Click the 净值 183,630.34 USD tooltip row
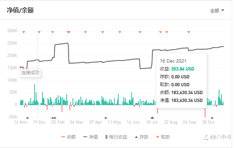 coord(181,100)
